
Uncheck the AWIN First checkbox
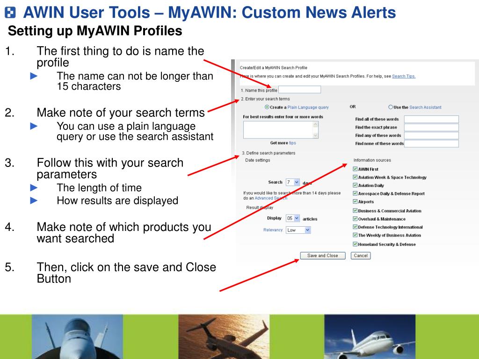pos(355,169)
